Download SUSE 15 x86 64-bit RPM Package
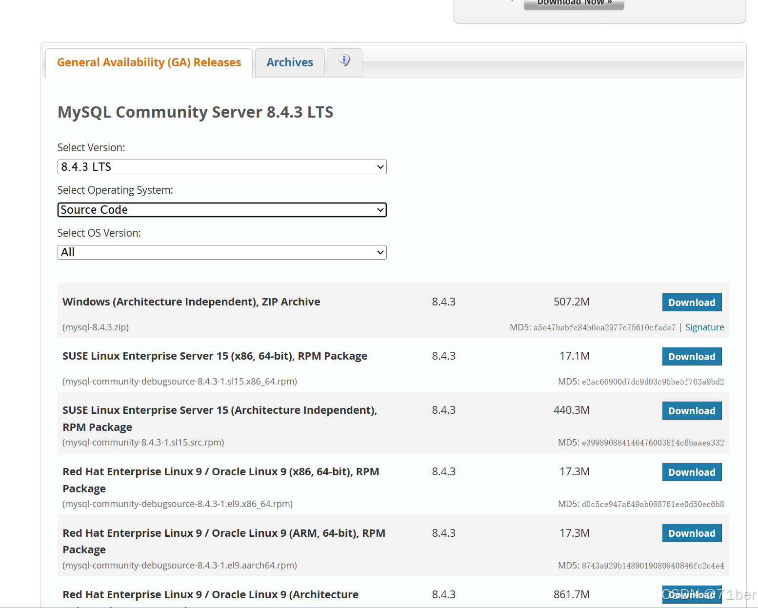Viewport: 758px width, 608px height. tap(692, 357)
